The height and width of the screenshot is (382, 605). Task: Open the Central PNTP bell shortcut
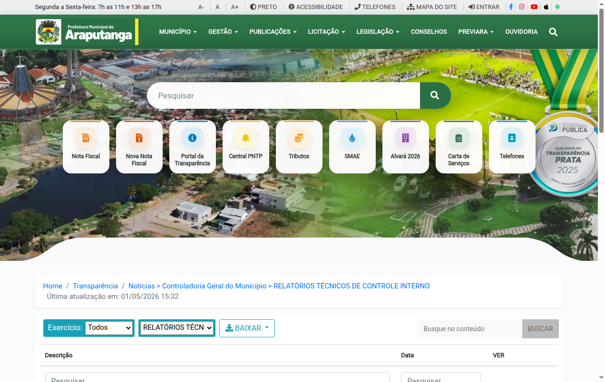[246, 147]
